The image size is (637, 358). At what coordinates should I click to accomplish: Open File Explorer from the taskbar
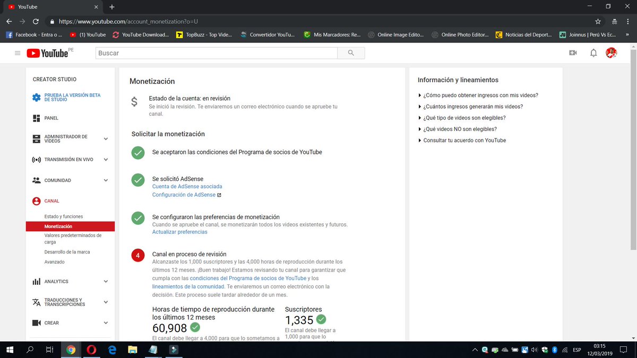click(133, 350)
